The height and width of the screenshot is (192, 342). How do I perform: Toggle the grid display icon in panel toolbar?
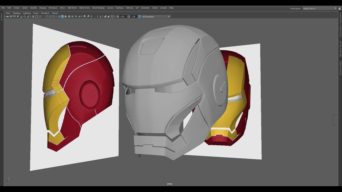[x=33, y=17]
